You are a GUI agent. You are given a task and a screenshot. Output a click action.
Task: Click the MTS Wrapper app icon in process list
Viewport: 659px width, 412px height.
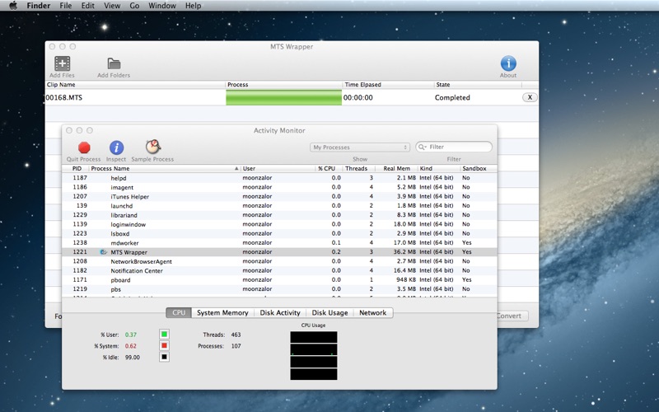(x=104, y=252)
